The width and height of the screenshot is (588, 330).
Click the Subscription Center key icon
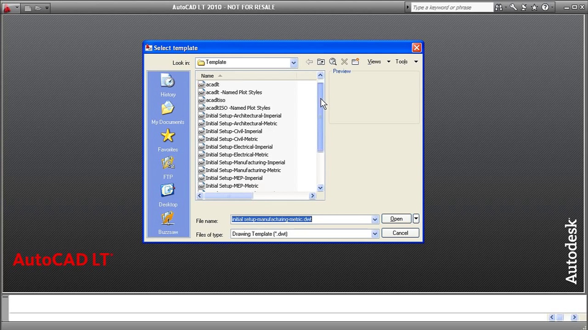click(514, 7)
